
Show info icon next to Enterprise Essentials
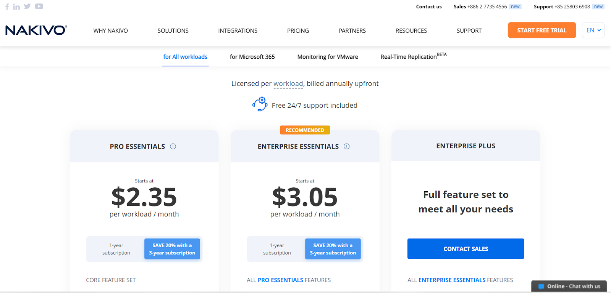347,146
